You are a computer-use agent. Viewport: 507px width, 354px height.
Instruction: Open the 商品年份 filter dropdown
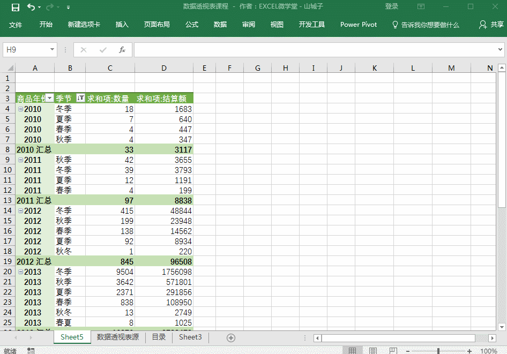(x=49, y=98)
